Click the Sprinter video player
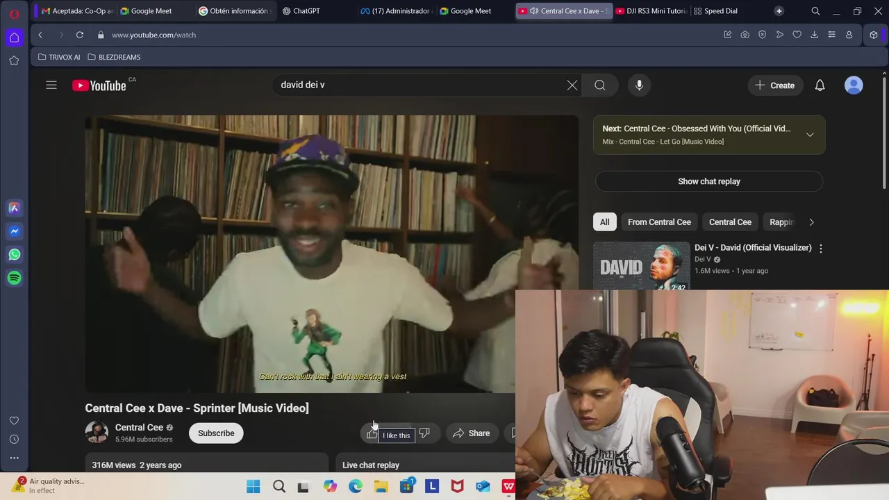Screen dimensions: 889x500 332,254
